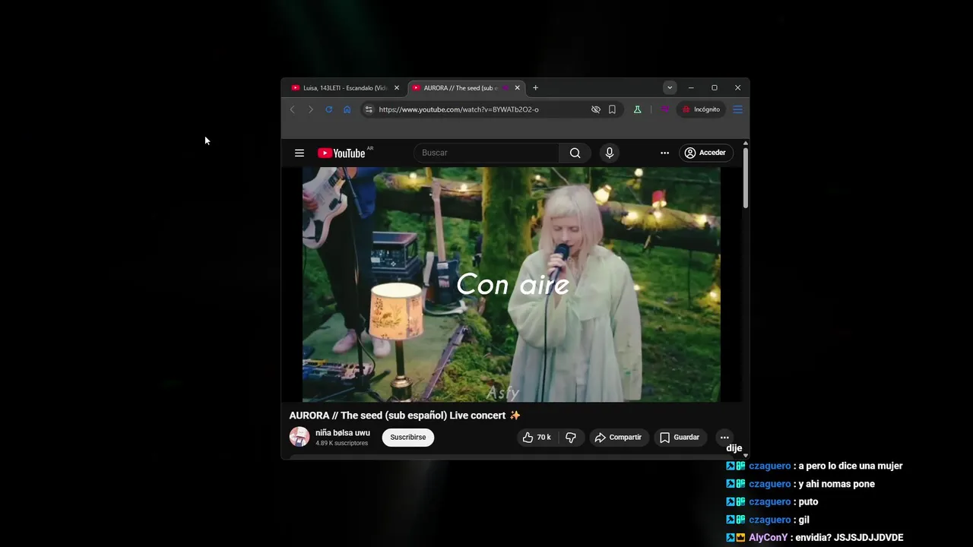Open the green flask experiments icon
Viewport: 973px width, 547px height.
pyautogui.click(x=637, y=109)
